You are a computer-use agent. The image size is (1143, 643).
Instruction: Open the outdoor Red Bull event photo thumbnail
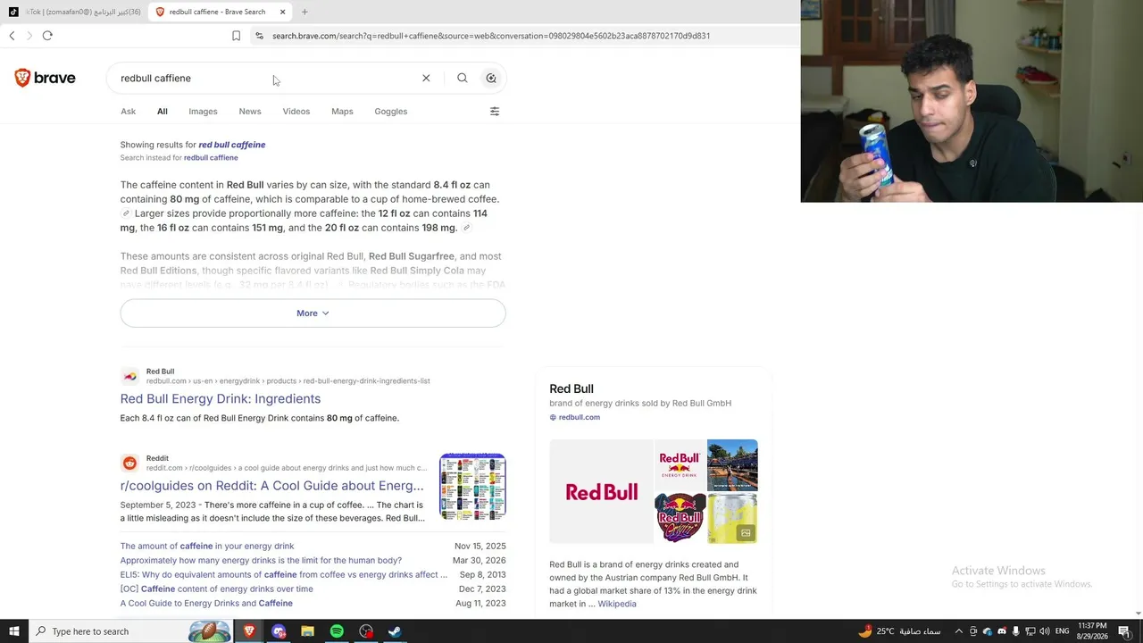coord(732,465)
